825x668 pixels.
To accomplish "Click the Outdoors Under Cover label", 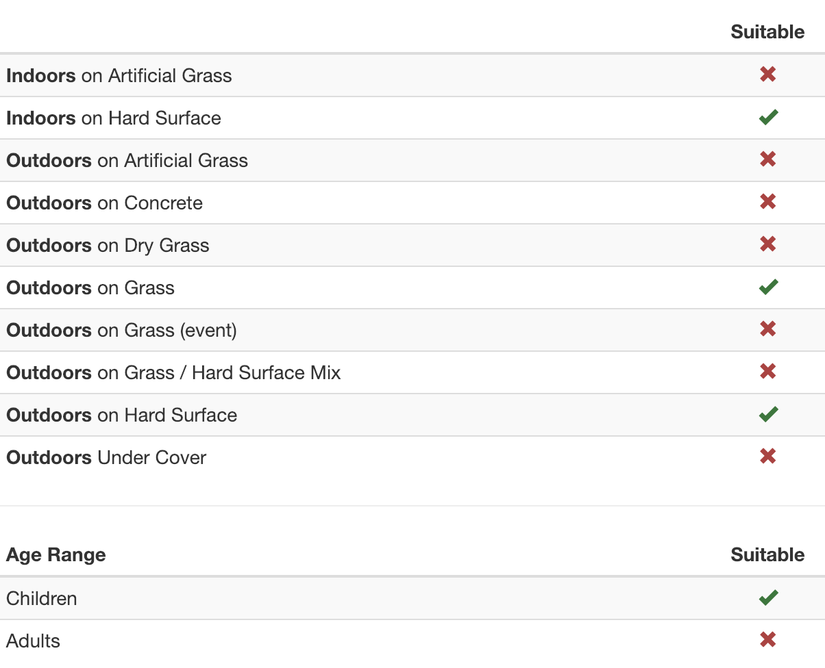I will pos(106,457).
